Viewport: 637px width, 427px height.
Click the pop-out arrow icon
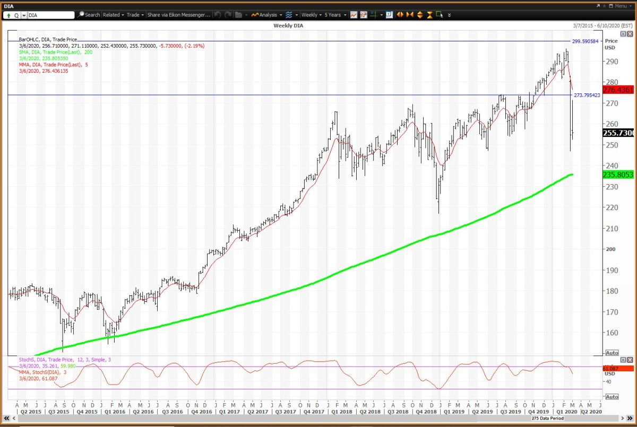[598, 6]
